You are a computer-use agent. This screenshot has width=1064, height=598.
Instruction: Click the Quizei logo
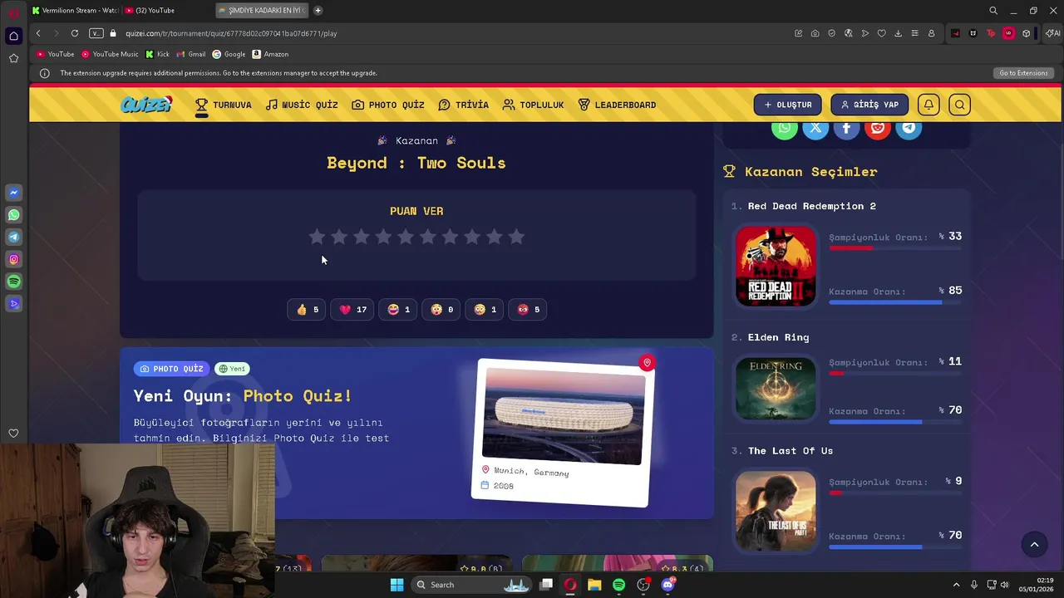pyautogui.click(x=146, y=105)
